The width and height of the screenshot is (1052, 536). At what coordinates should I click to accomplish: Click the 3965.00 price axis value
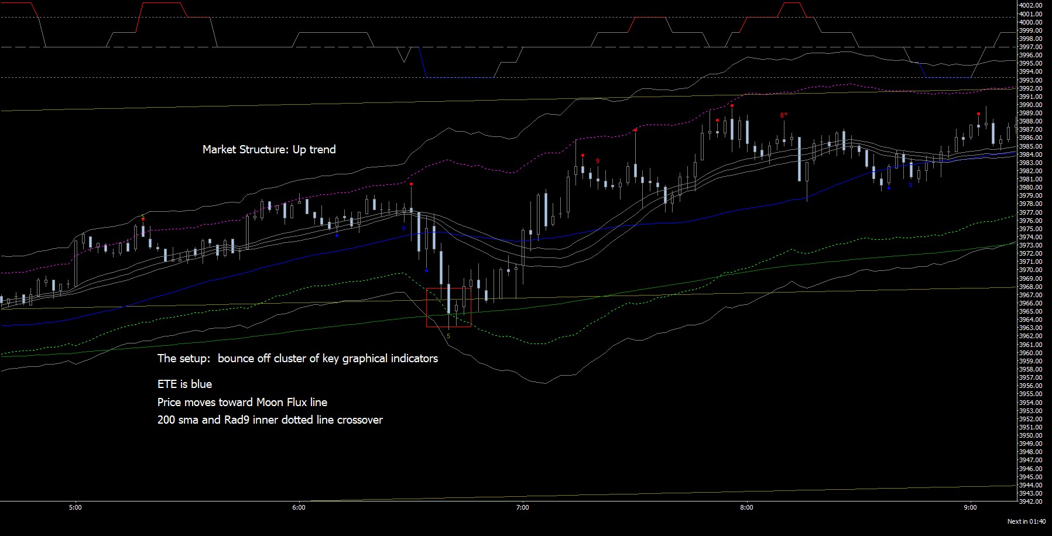[1030, 311]
